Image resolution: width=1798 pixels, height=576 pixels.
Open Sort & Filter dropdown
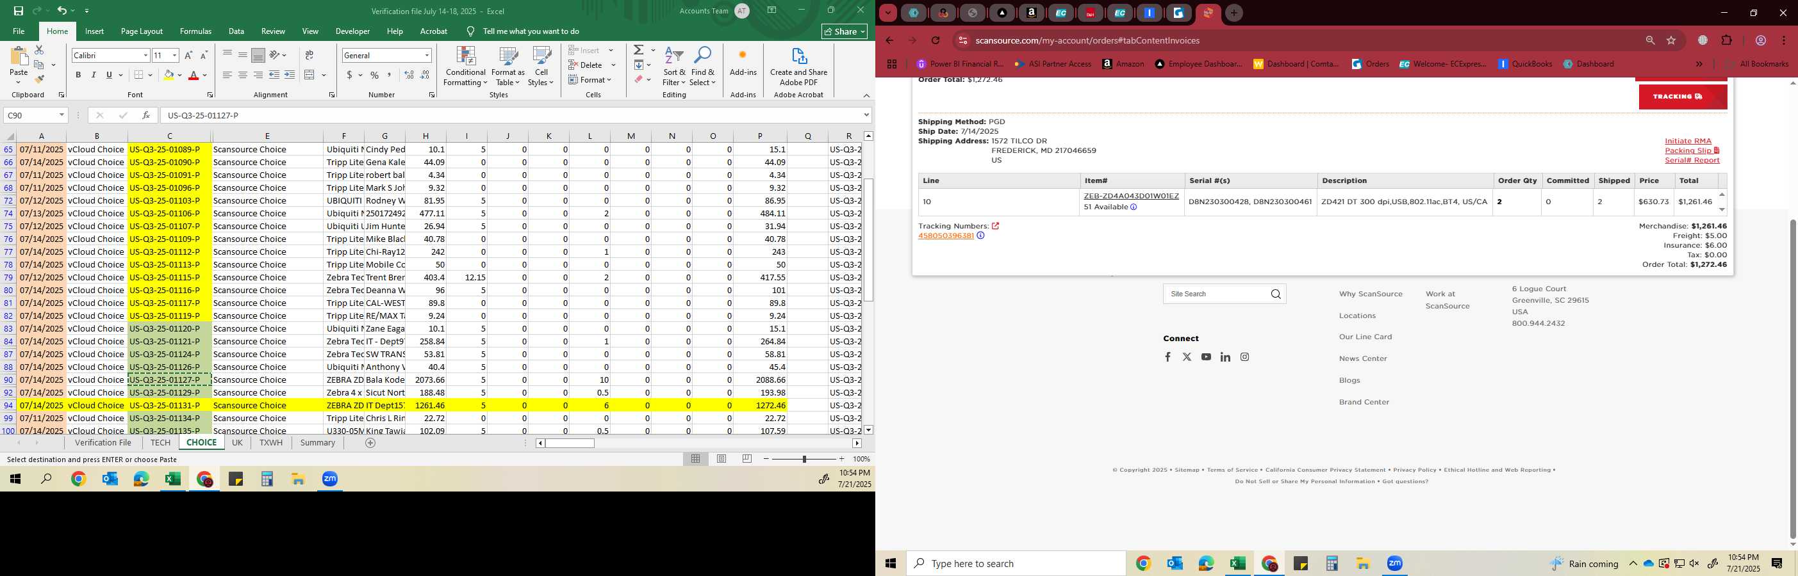(674, 67)
